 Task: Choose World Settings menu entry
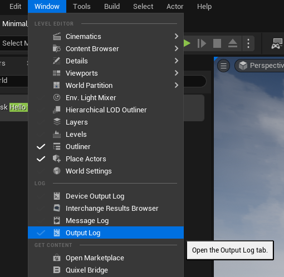[106, 171]
